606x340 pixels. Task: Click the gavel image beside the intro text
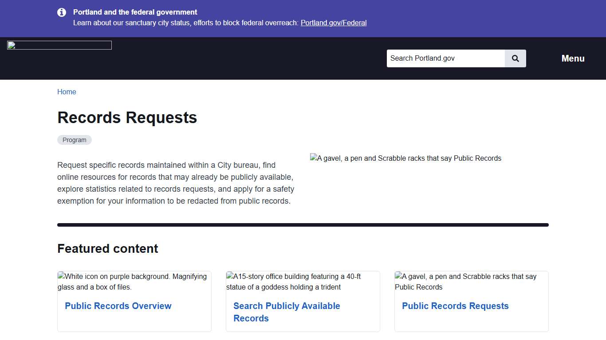[405, 158]
